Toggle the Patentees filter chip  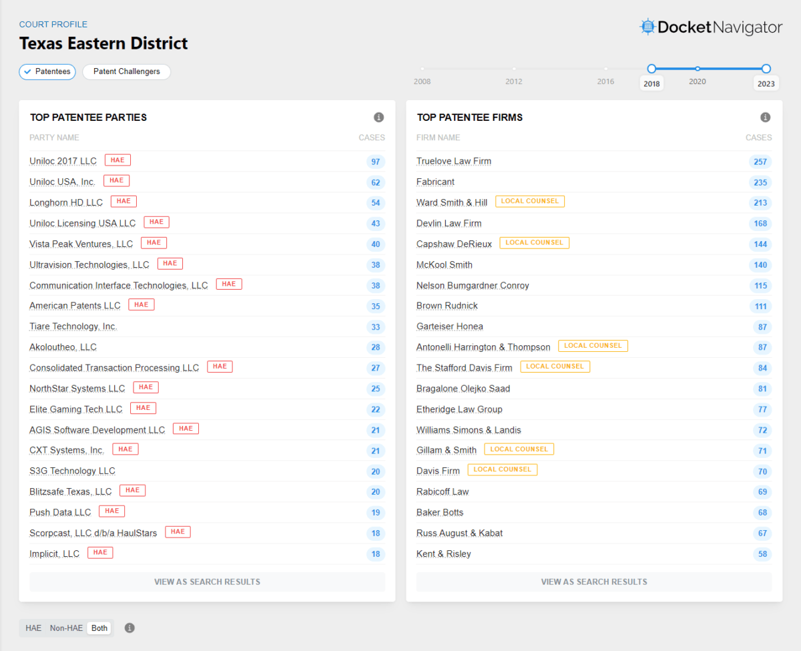[x=47, y=71]
